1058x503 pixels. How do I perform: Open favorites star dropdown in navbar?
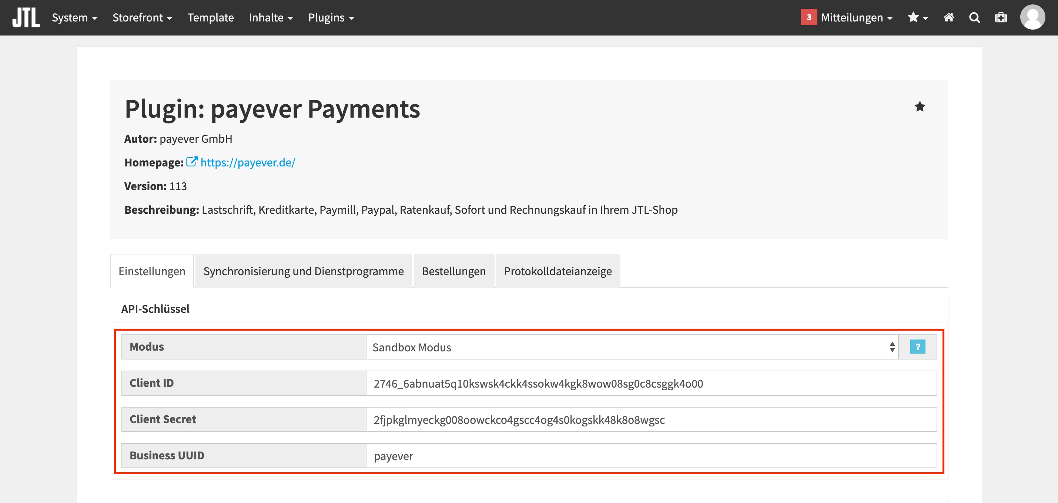point(918,18)
